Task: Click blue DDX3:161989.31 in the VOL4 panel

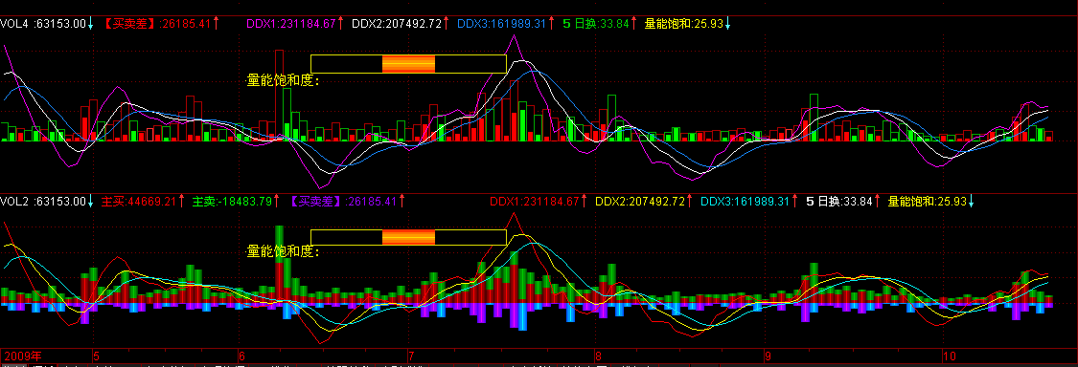Action: pos(501,23)
